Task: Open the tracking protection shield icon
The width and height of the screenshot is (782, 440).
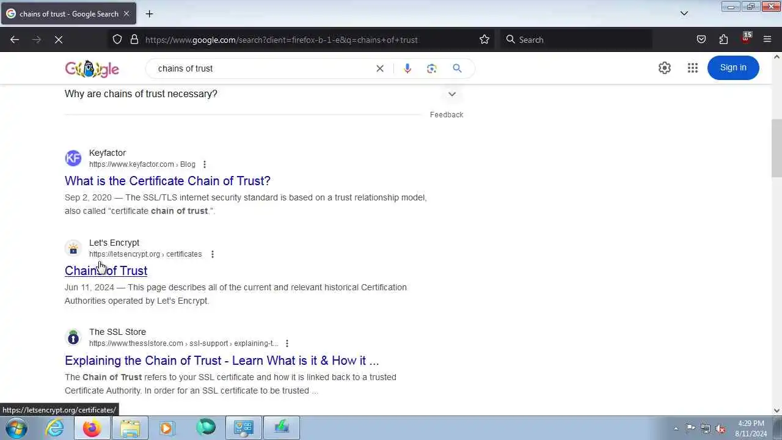Action: pyautogui.click(x=117, y=40)
